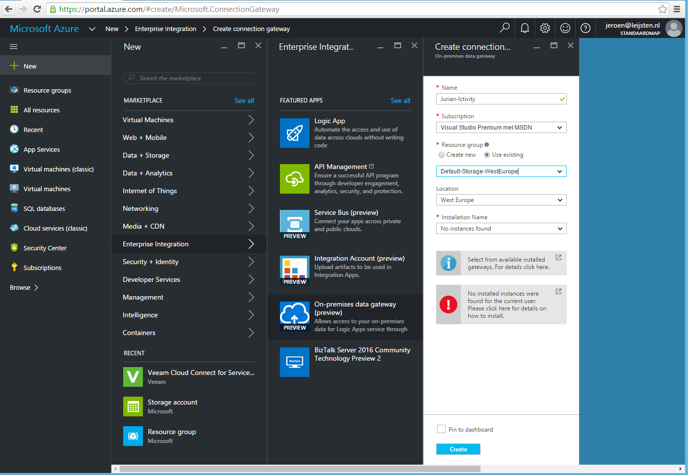Select the Containers category
The height and width of the screenshot is (475, 688).
point(189,333)
